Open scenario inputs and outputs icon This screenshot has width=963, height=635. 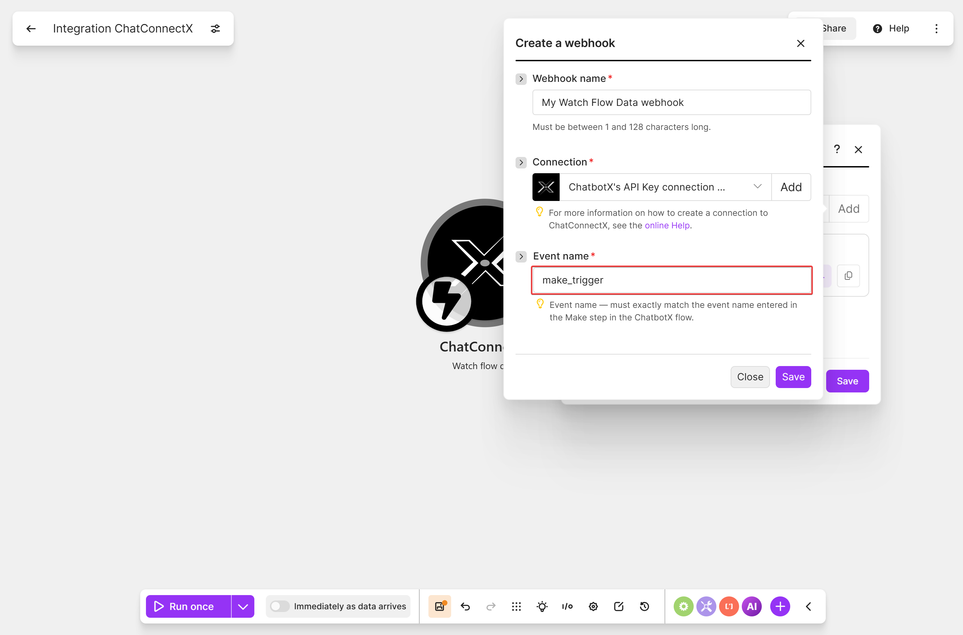[567, 606]
